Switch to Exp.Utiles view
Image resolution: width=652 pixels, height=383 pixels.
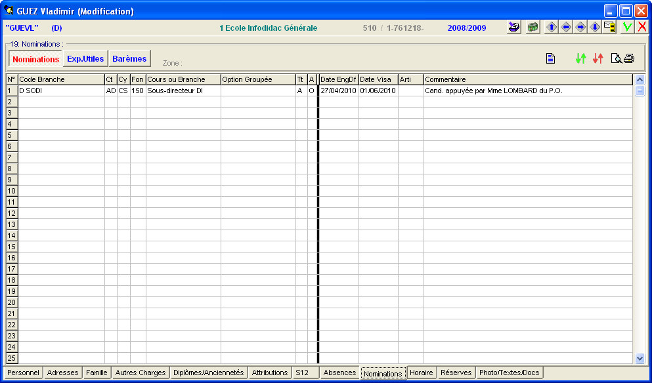(x=85, y=58)
